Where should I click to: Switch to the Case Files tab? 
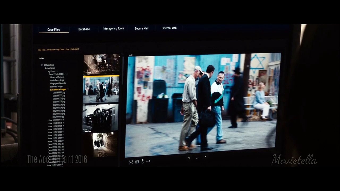[54, 30]
